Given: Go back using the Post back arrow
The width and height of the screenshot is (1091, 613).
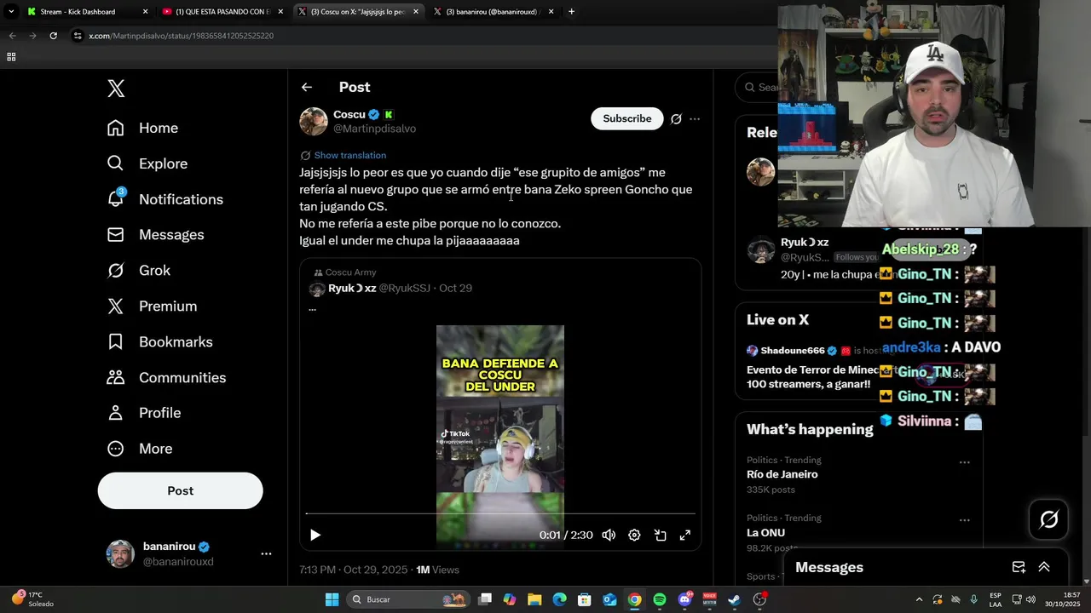Looking at the screenshot, I should [307, 87].
